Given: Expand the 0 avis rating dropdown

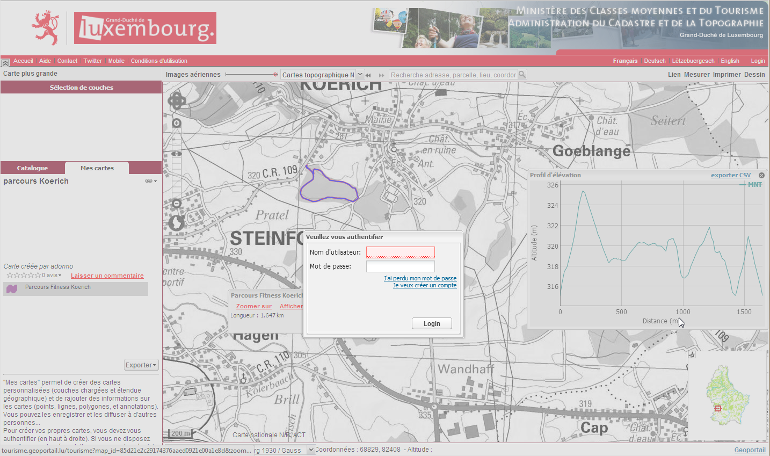Looking at the screenshot, I should pyautogui.click(x=60, y=276).
